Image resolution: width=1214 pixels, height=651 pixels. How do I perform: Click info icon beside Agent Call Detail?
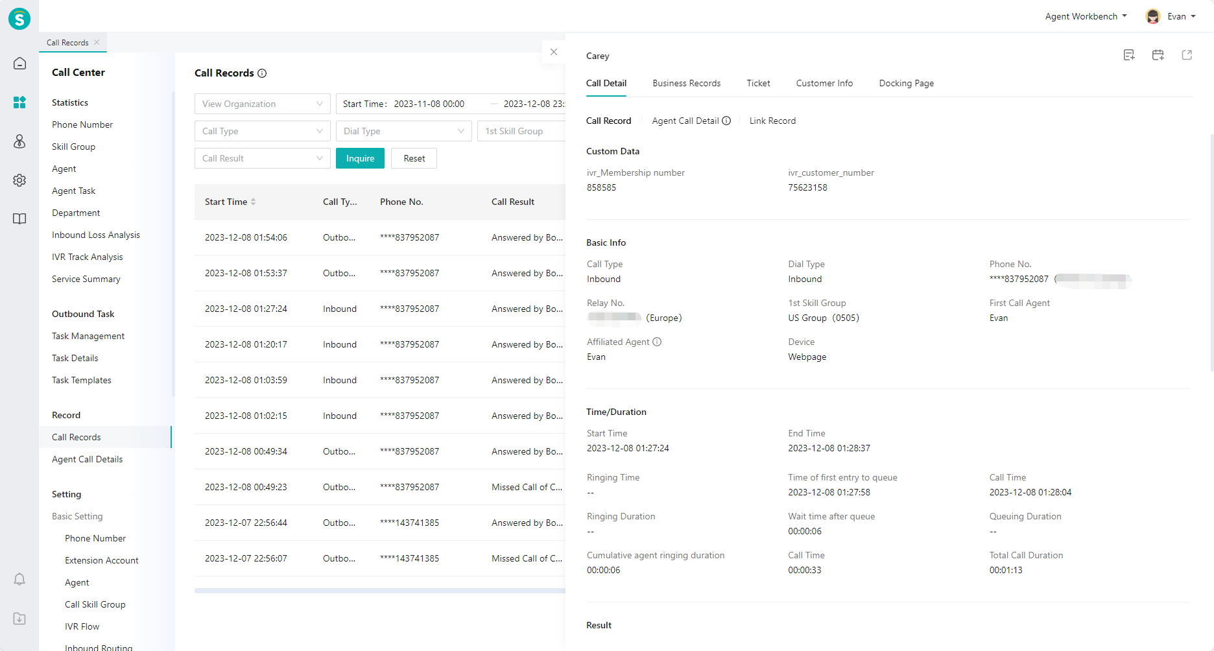pyautogui.click(x=726, y=121)
